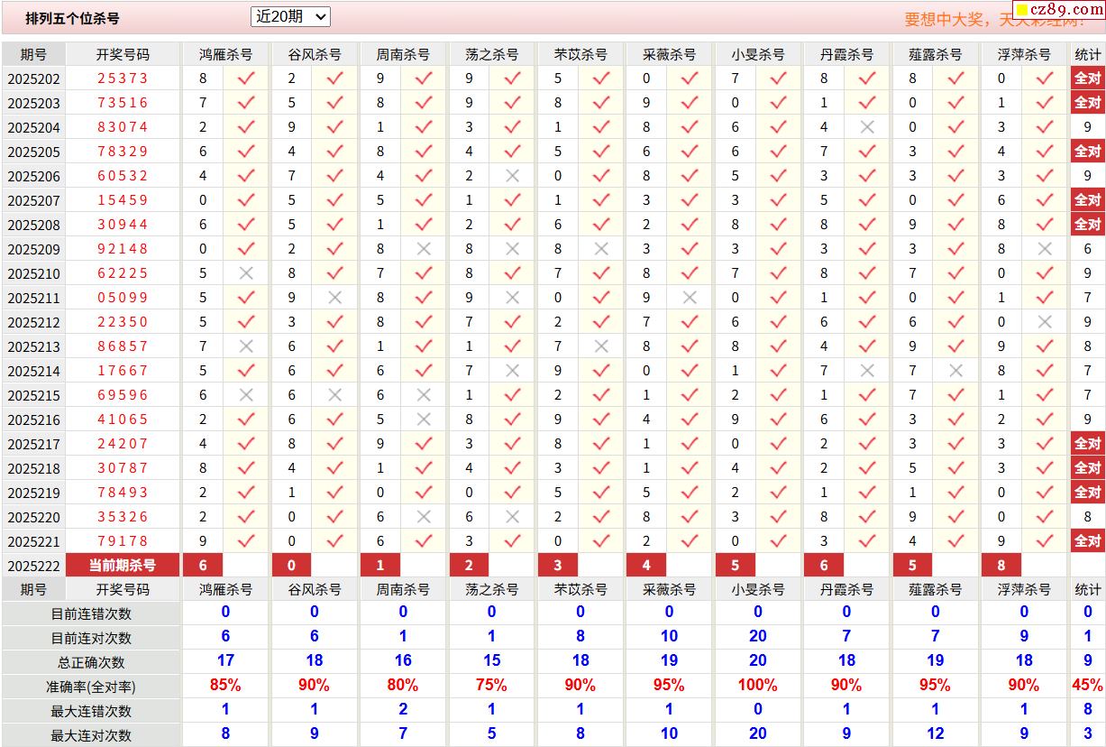Click winning number 41065
Screen dimensions: 1106x747
pos(123,420)
